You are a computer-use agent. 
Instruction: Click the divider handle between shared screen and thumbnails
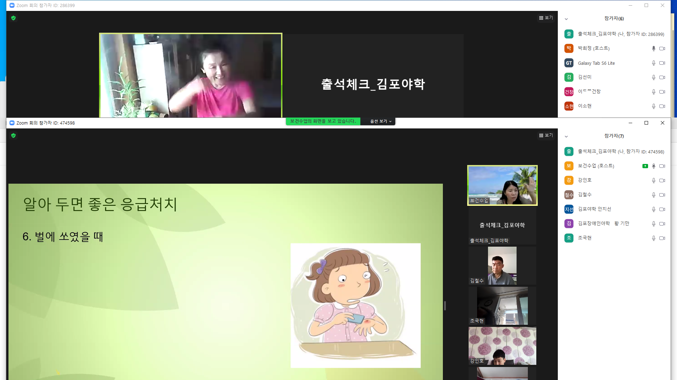445,306
